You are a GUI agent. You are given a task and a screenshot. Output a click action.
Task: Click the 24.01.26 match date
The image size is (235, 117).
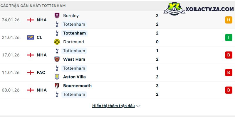coord(11,20)
